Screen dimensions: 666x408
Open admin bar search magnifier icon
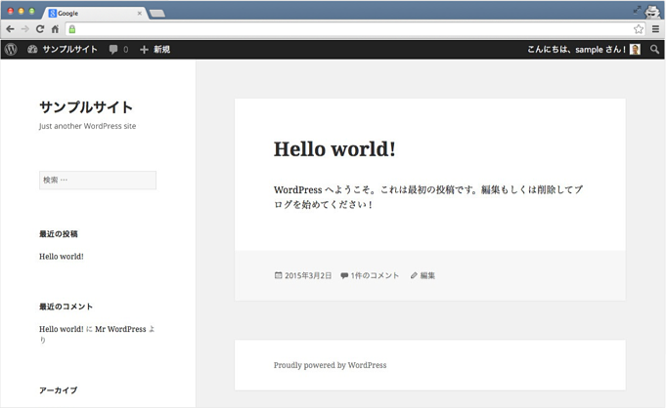[654, 49]
